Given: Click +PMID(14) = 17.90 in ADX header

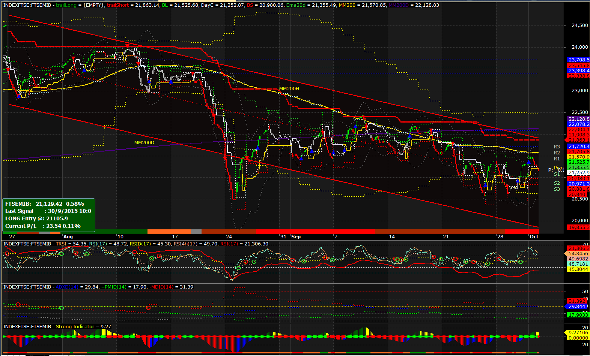Looking at the screenshot, I should tap(124, 287).
